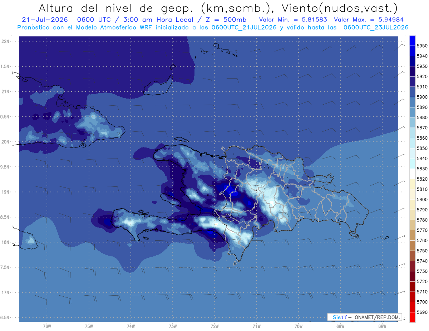The height and width of the screenshot is (331, 429).
Task: Click the '18N' latitude label
Action: tap(6, 242)
